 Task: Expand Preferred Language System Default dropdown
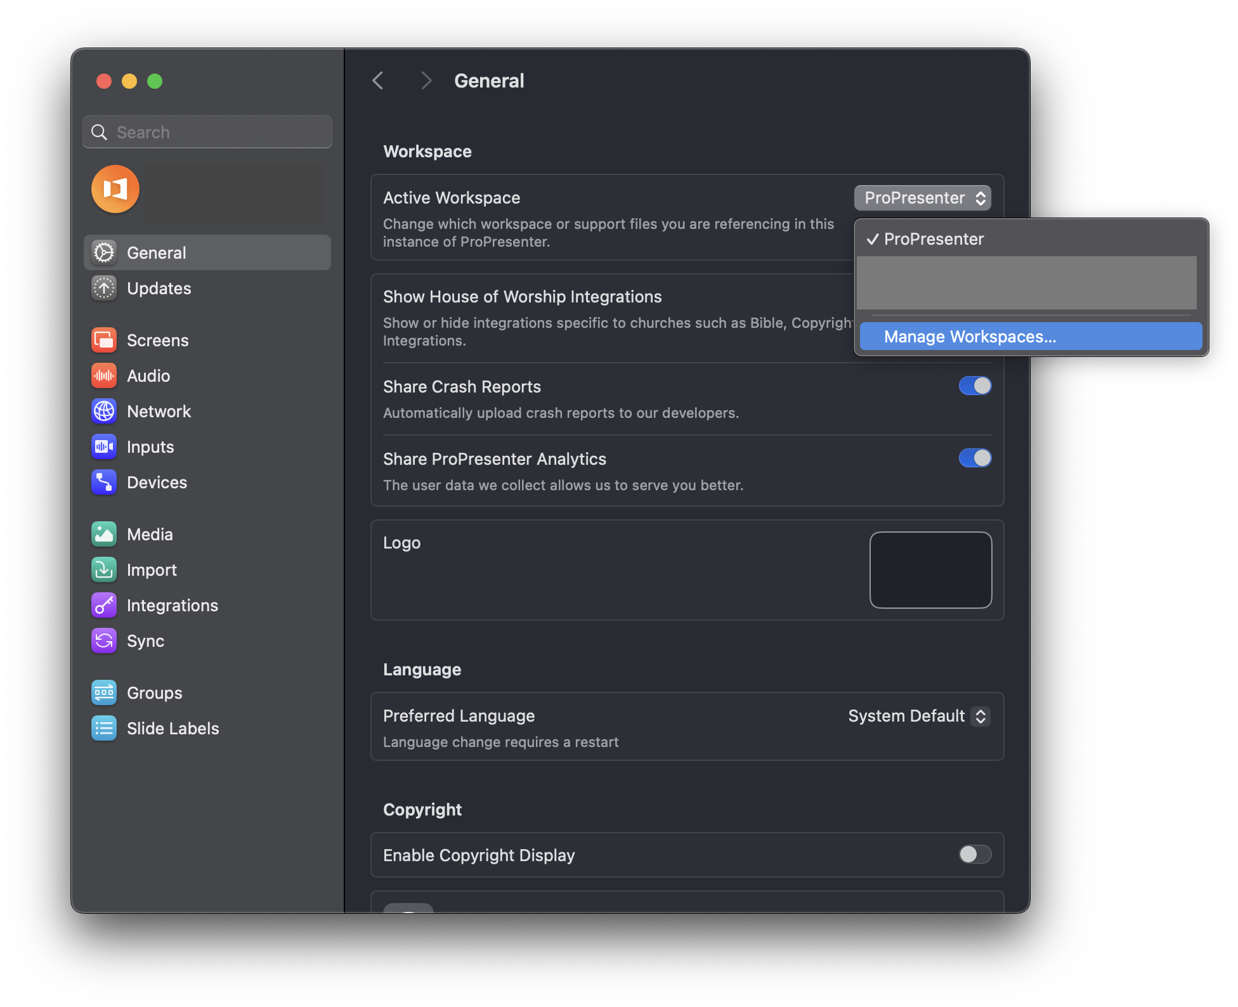click(x=918, y=716)
